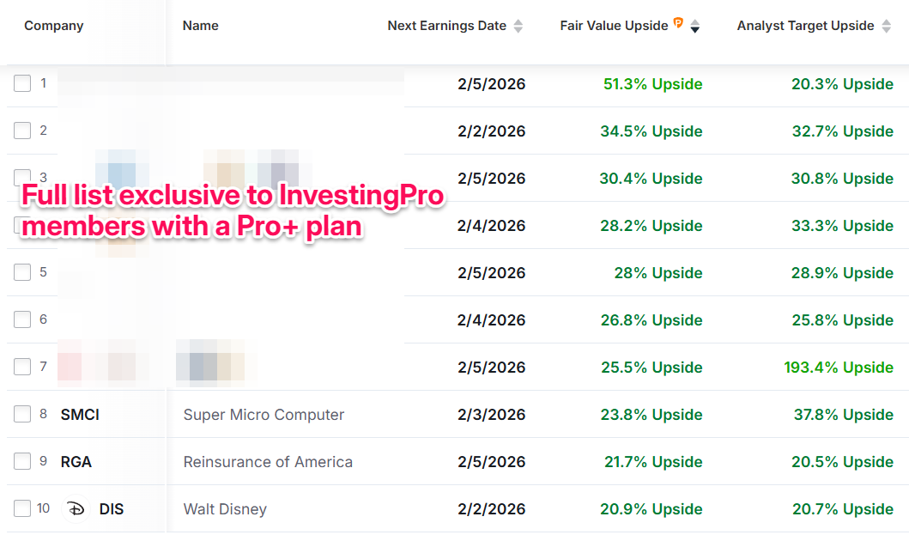
Task: Sort by Analyst Target Upside arrows
Action: (886, 26)
